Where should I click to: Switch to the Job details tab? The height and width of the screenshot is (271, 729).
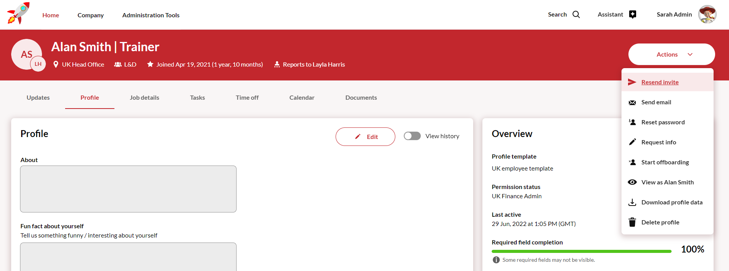pyautogui.click(x=144, y=98)
